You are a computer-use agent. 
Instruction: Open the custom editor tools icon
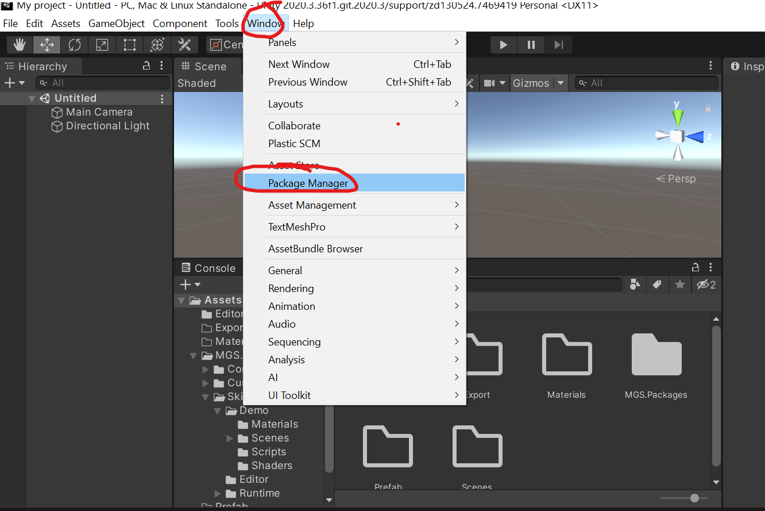click(184, 45)
